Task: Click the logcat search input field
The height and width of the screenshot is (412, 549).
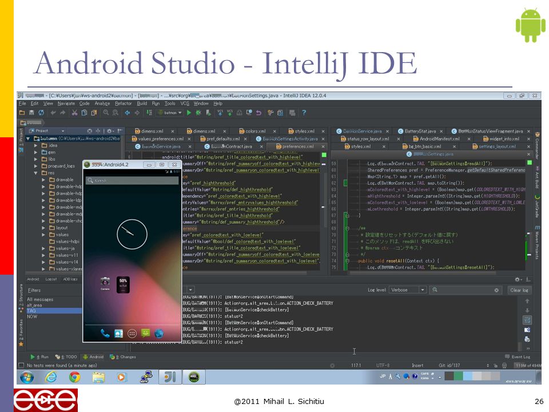Action: point(466,290)
